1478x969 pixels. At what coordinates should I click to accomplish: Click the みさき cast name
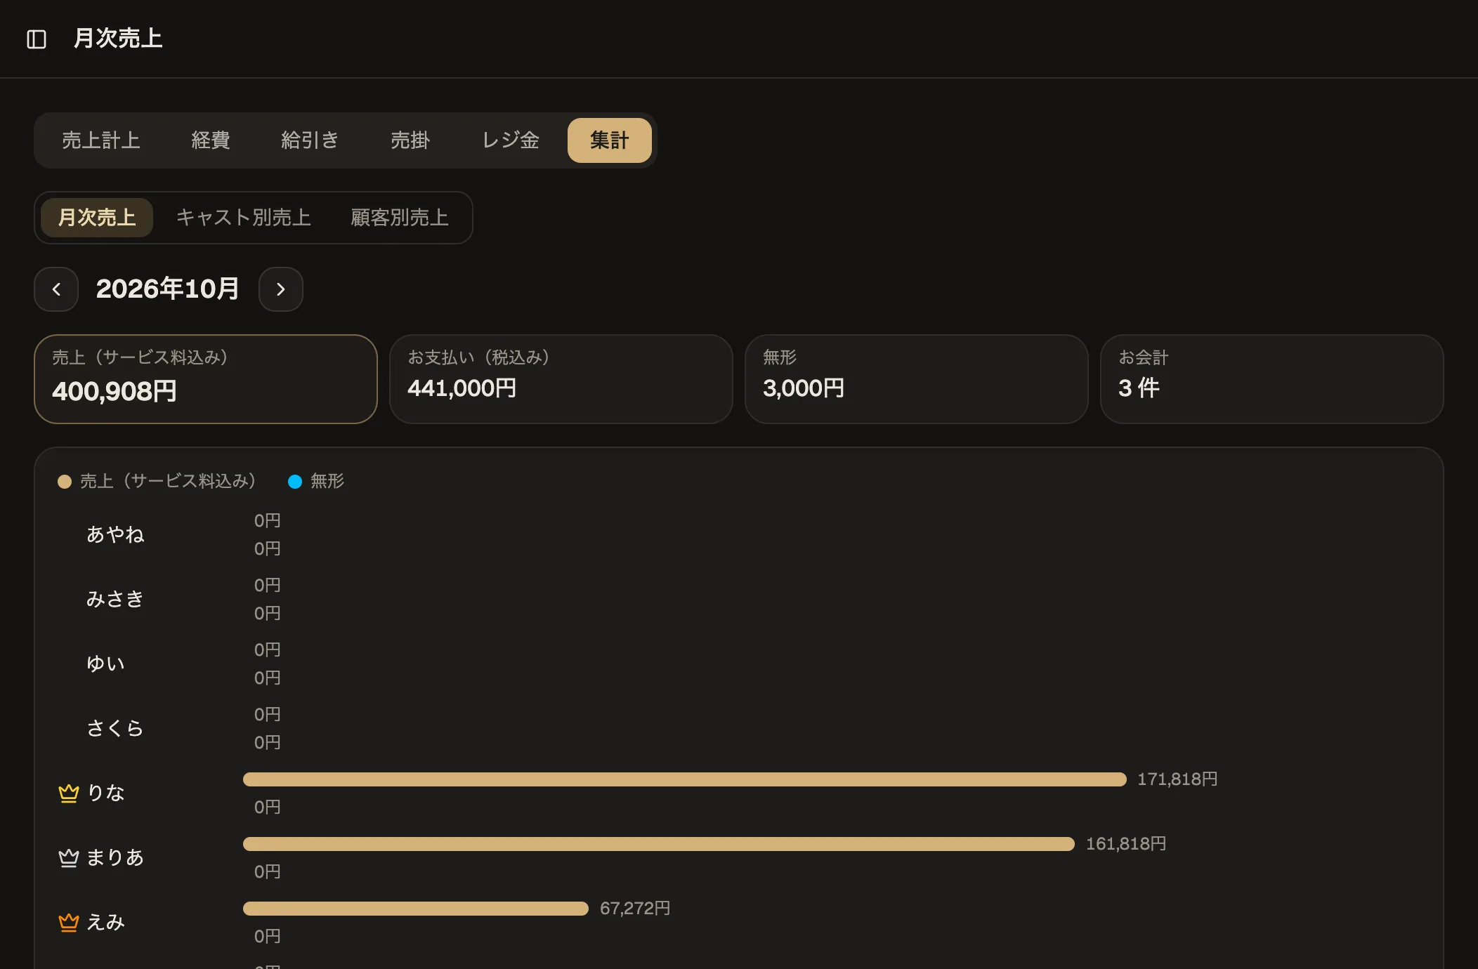tap(115, 600)
